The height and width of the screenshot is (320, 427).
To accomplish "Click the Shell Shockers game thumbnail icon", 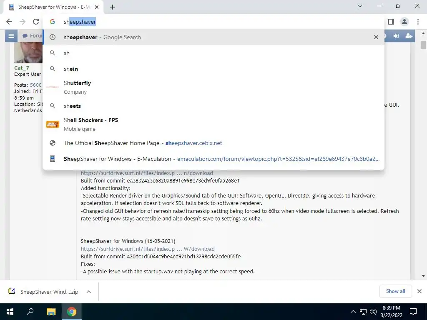I will (x=53, y=124).
